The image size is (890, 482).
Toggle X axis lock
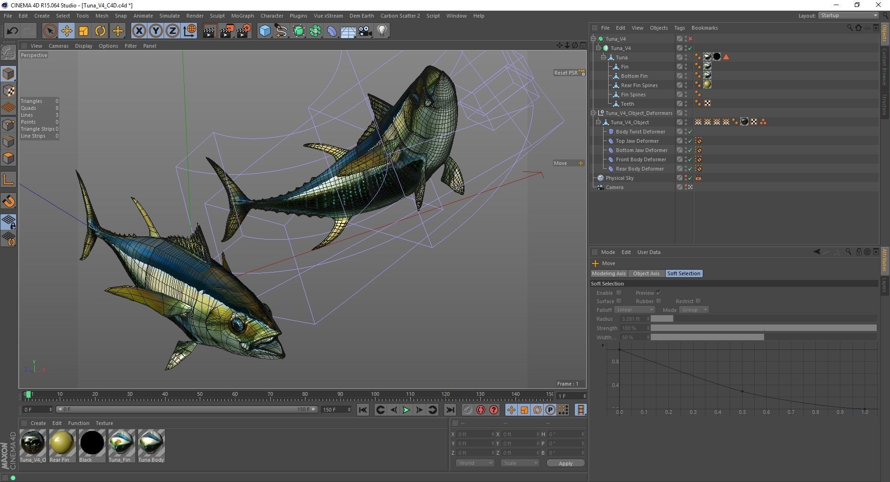click(x=139, y=31)
